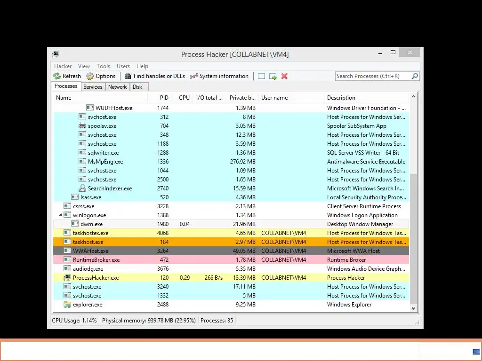Open System information
This screenshot has height=361, width=482.
[219, 76]
